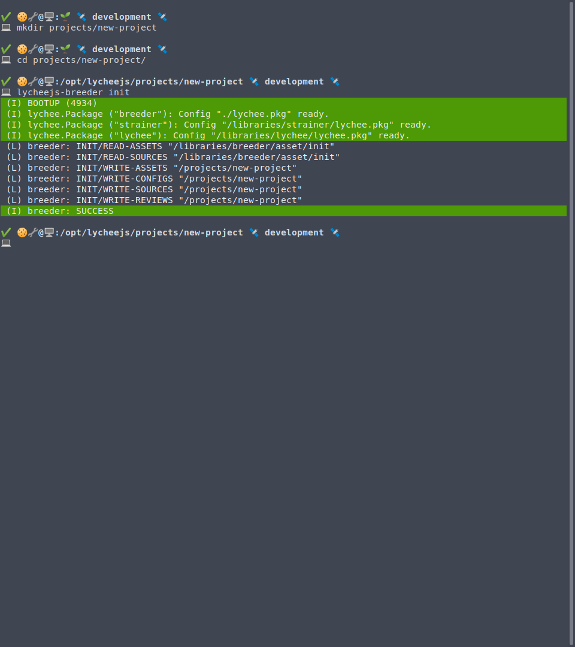Click the 'INIT/WRITE-SOURCES' log line

[154, 189]
